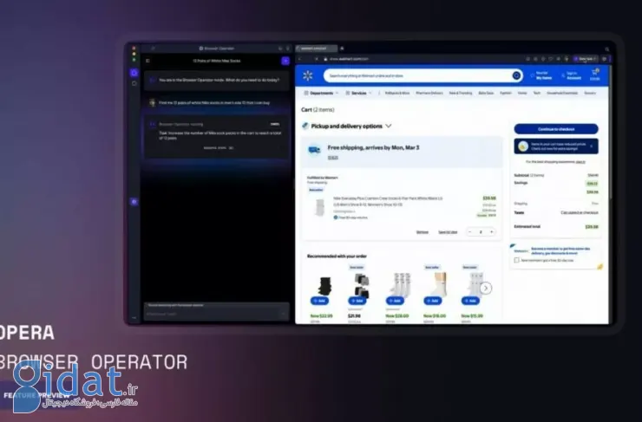Open a new tab with plus button
642x422 pixels.
(x=342, y=49)
